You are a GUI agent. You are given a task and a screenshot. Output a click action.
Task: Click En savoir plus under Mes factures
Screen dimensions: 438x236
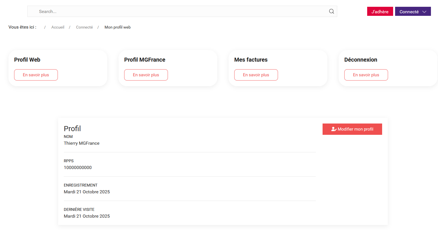coord(256,75)
